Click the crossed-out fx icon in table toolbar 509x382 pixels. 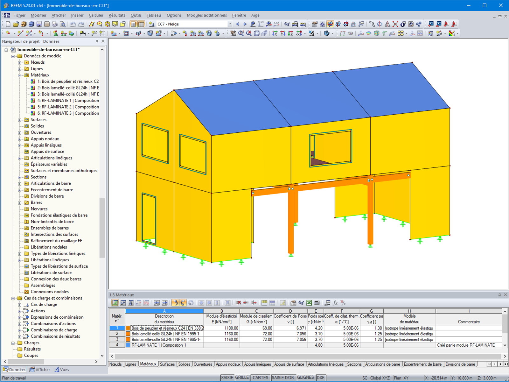pyautogui.click(x=343, y=303)
